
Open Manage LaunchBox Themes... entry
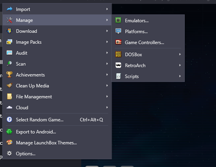[57, 142]
